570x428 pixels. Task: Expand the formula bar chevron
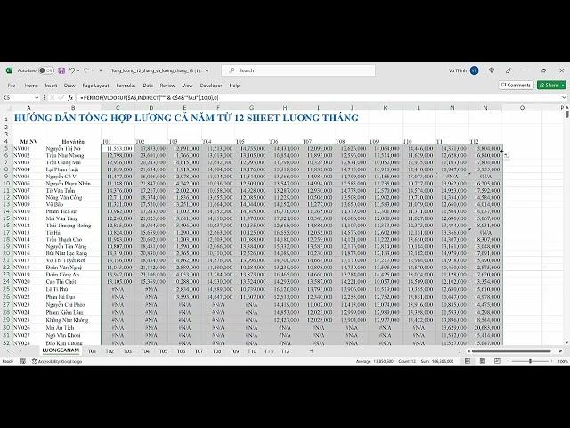tap(564, 97)
